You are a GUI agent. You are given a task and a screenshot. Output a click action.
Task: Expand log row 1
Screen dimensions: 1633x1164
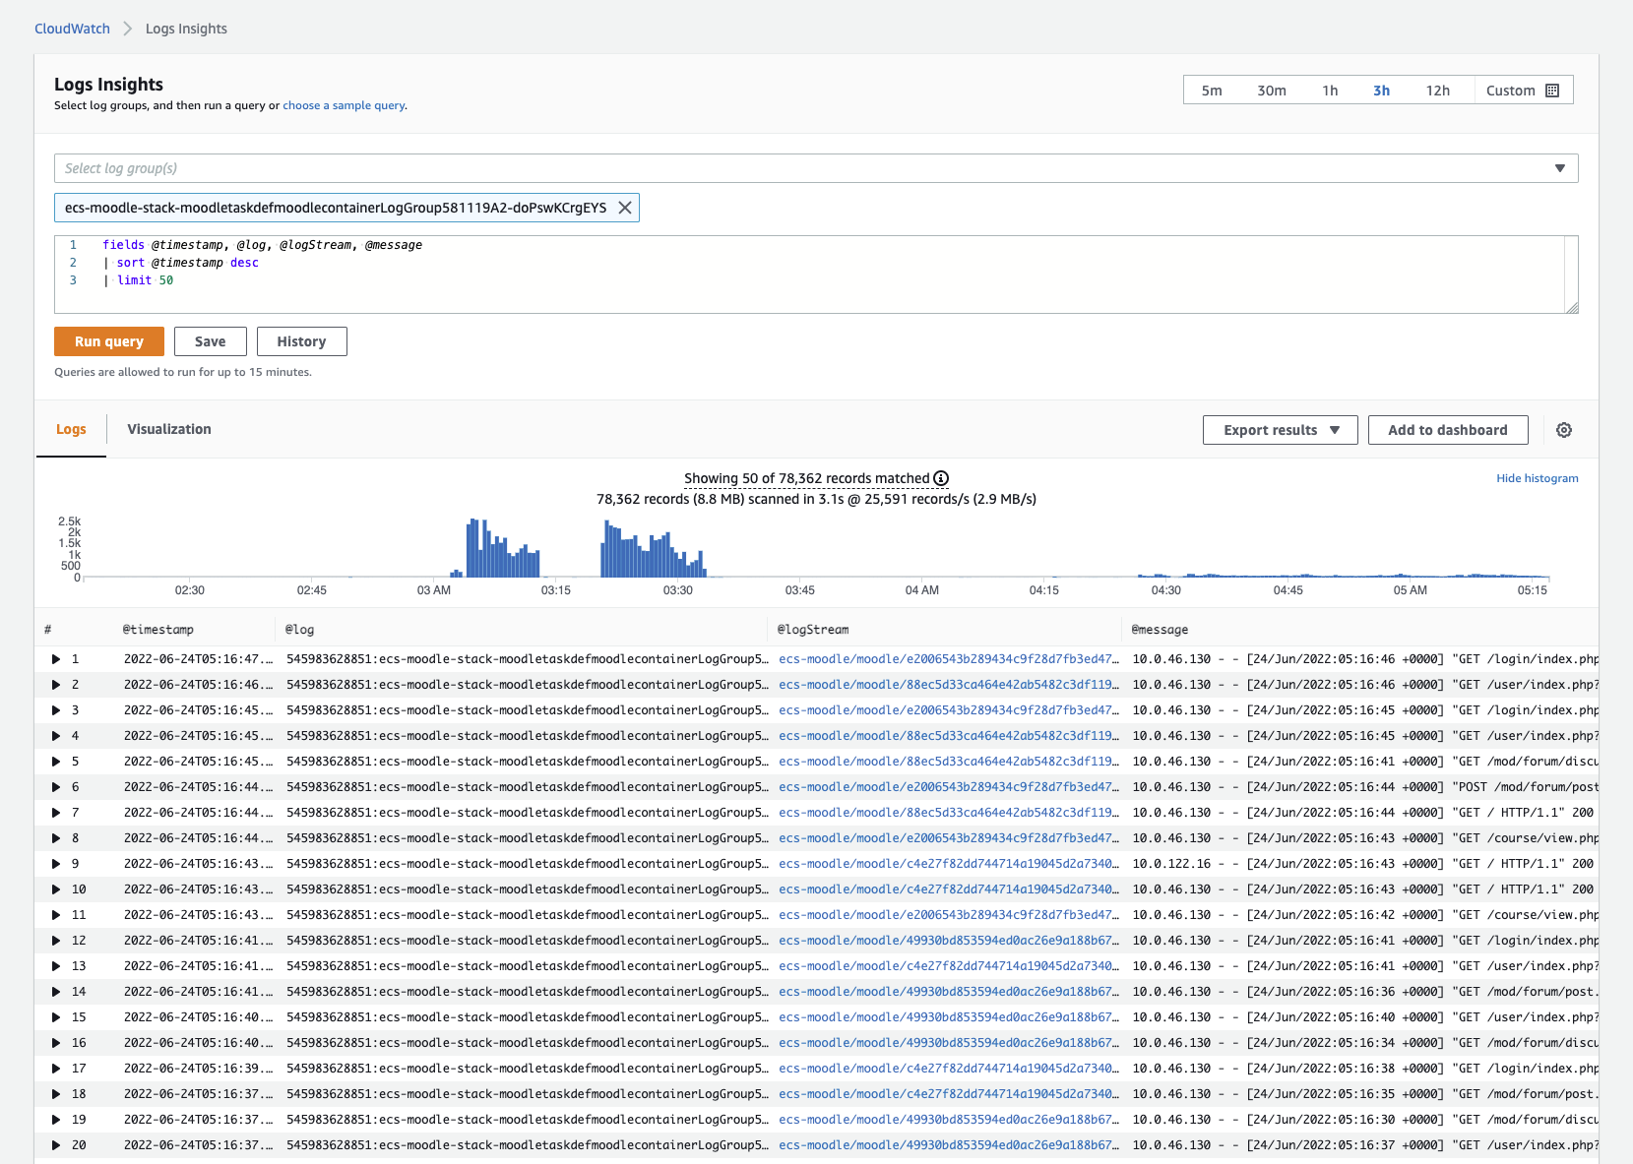click(x=56, y=659)
